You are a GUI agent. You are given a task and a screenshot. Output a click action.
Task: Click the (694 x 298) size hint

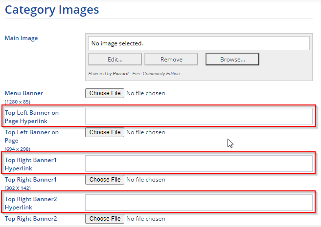17,149
